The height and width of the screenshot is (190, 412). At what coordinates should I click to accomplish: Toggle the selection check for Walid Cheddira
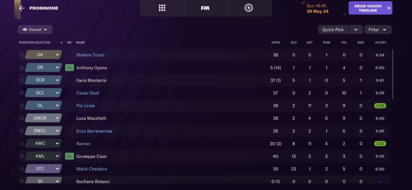[22, 169]
